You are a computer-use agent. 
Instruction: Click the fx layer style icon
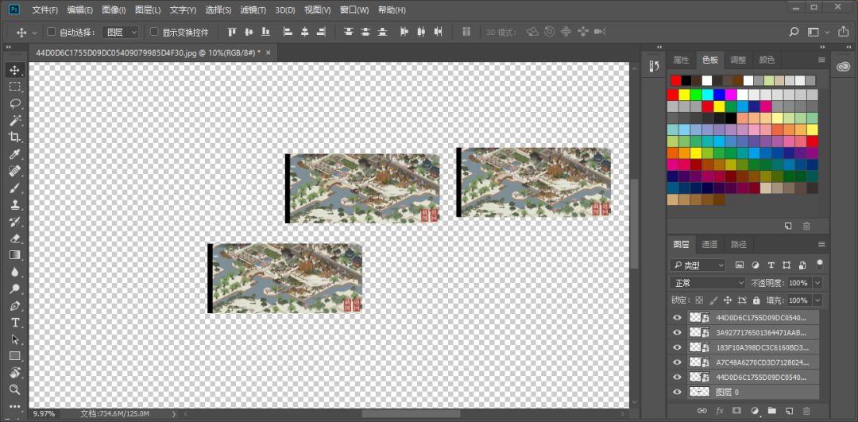click(720, 410)
